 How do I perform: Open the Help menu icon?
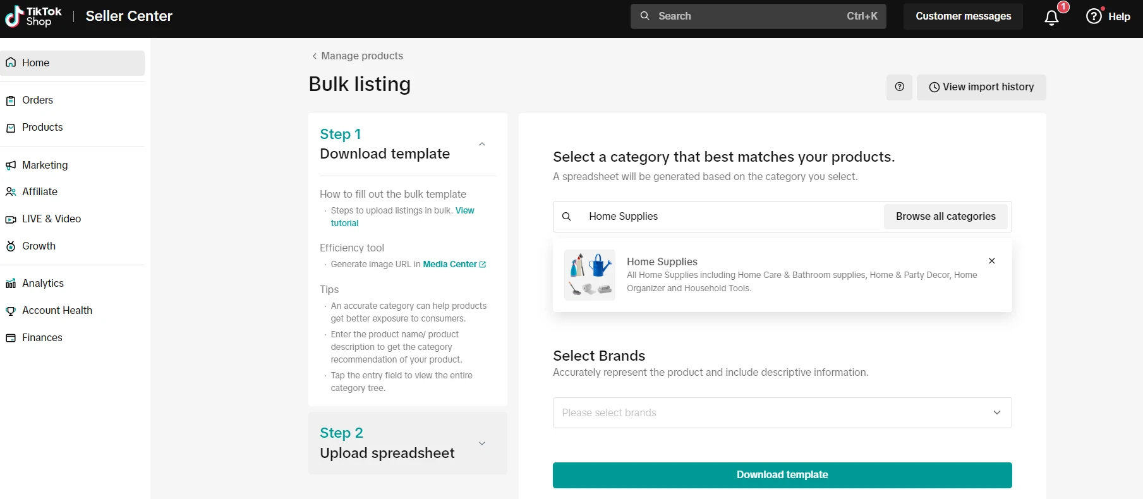tap(1094, 16)
